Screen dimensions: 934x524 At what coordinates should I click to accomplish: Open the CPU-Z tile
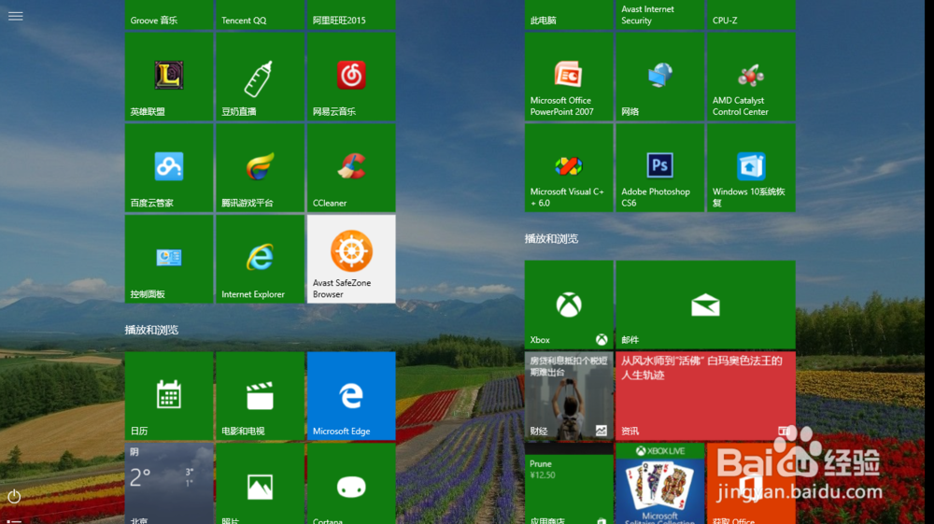pos(751,14)
